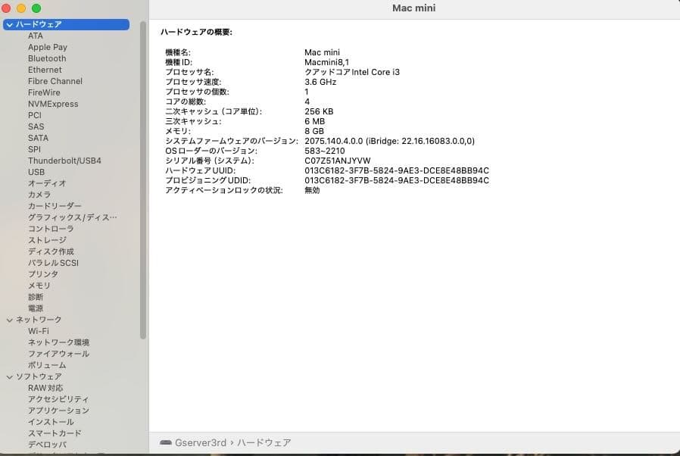This screenshot has height=456, width=680.
Task: Open the メモリ hardware section
Action: pos(39,286)
